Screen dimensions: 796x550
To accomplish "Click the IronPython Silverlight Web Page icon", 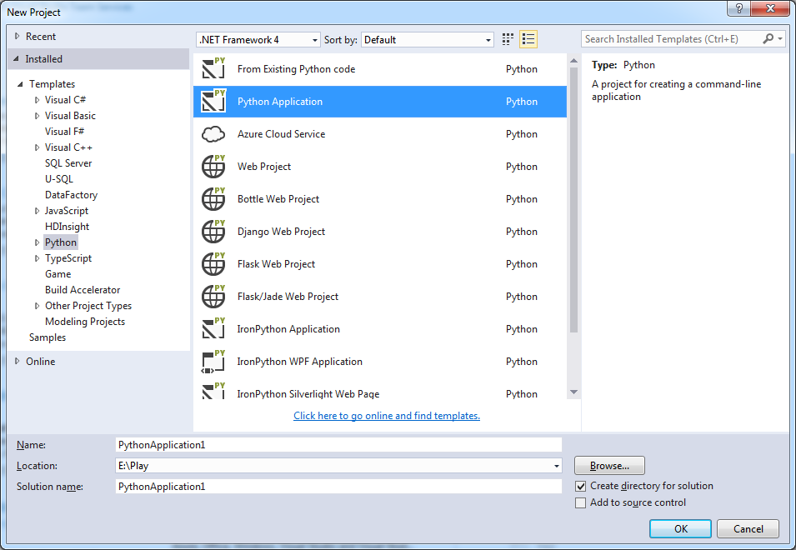I will [x=213, y=391].
